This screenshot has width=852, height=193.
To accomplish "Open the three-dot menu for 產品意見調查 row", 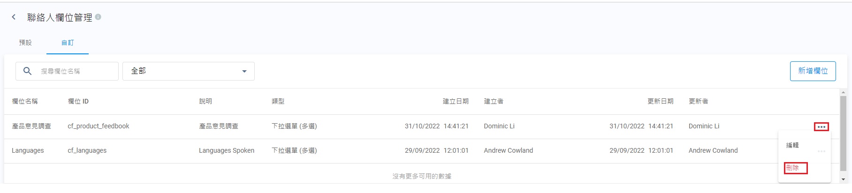I will tap(821, 126).
